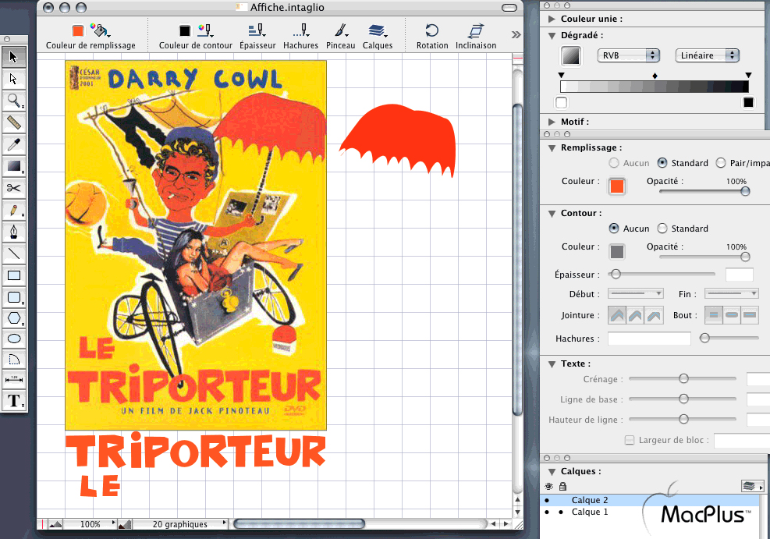Collapse the Remplissage section
The image size is (770, 539).
[552, 147]
